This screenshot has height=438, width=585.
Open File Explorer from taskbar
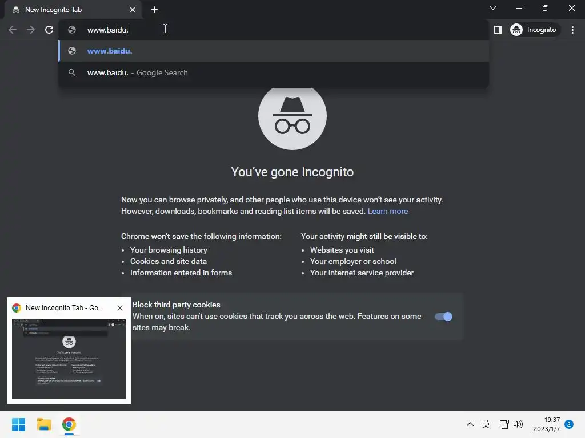coord(43,424)
